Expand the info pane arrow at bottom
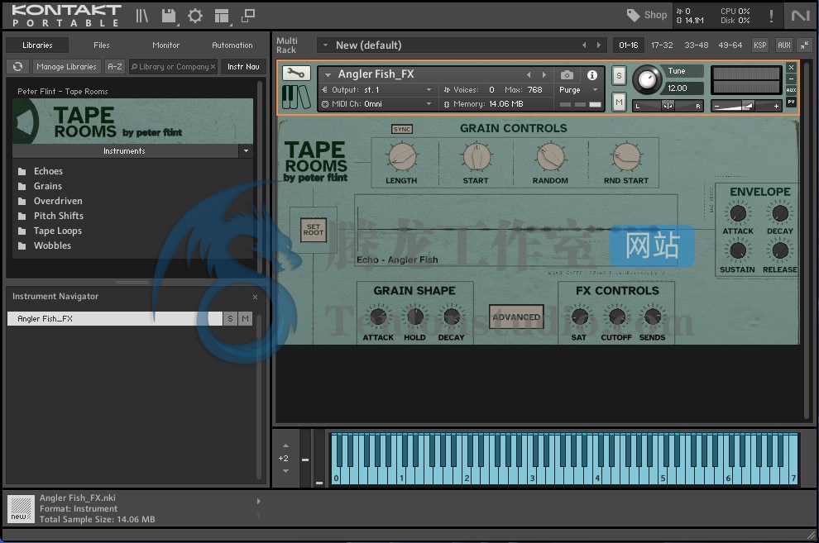Viewport: 819px width, 543px height. 259,502
